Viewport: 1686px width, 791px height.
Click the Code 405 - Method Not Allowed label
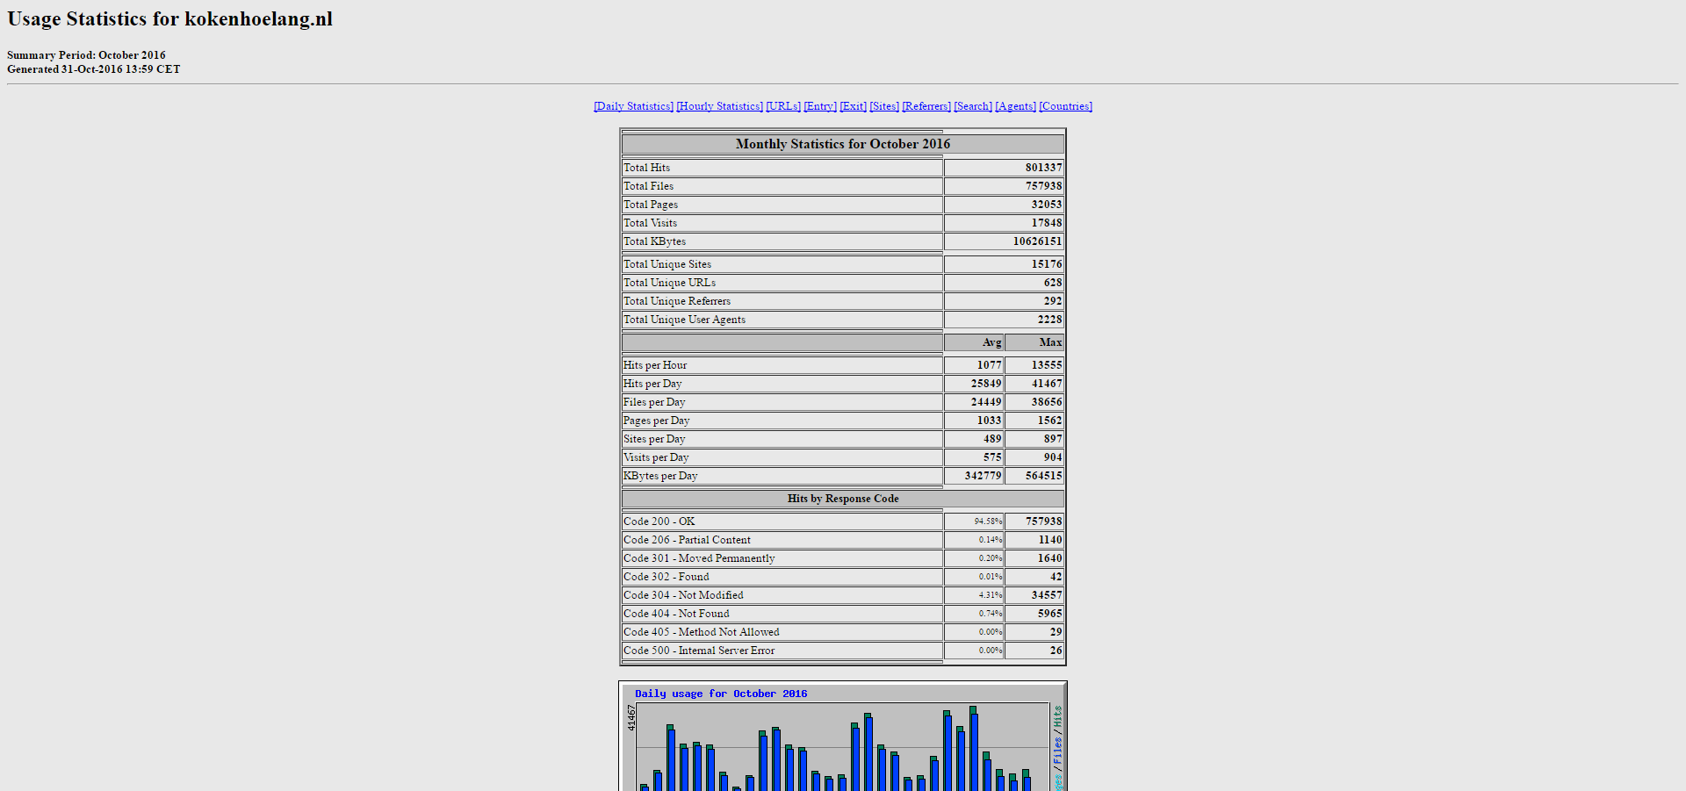(701, 632)
